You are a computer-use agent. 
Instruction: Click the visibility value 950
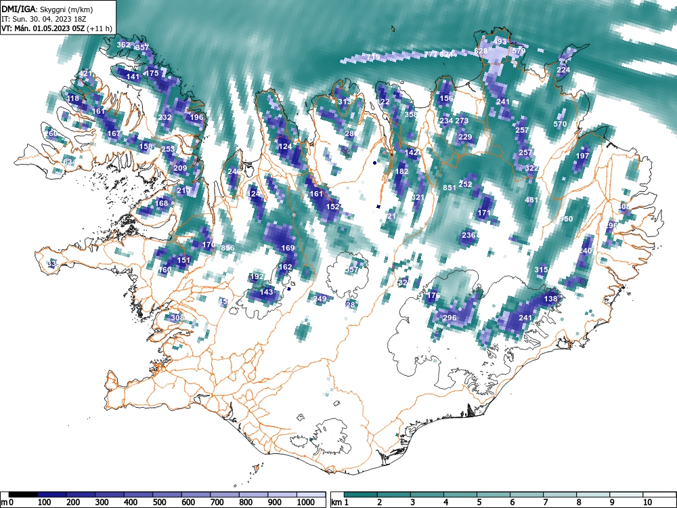coord(566,219)
